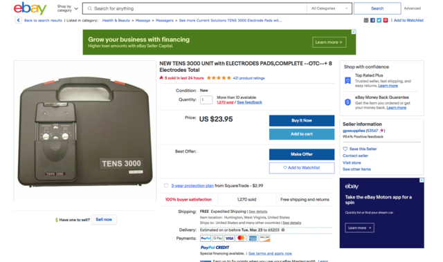443x262 pixels.
Task: Save this Seller heart link
Action: 360,149
